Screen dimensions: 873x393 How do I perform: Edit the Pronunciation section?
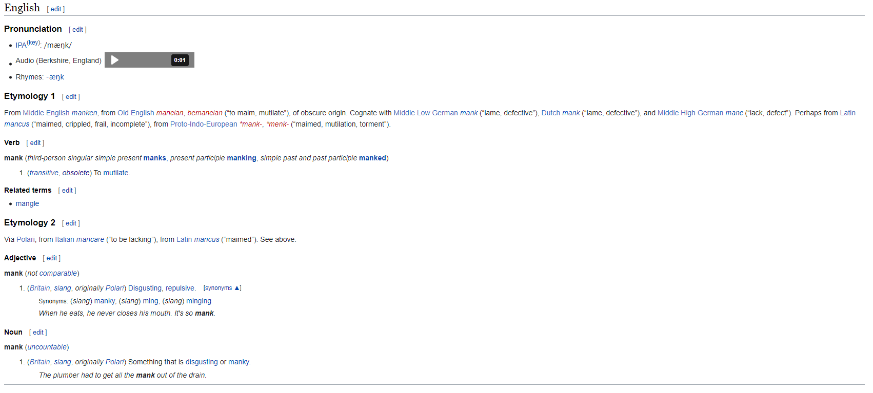point(77,29)
